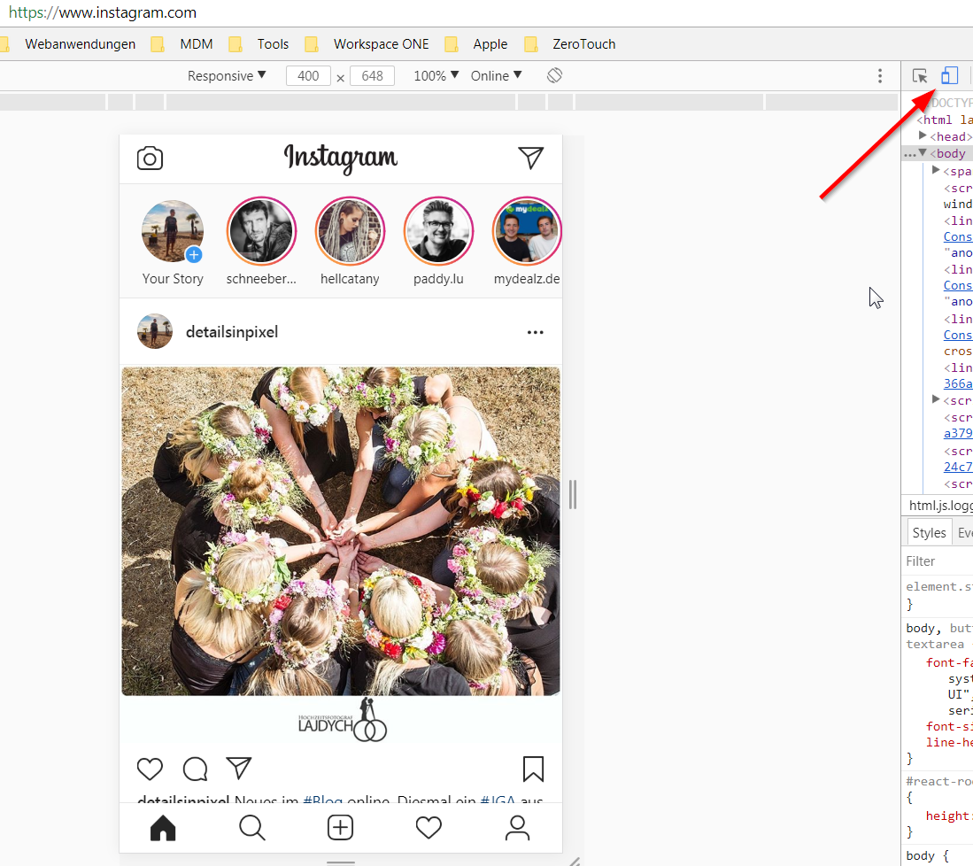The image size is (973, 866).
Task: Click the address bar URL
Action: pos(103,12)
